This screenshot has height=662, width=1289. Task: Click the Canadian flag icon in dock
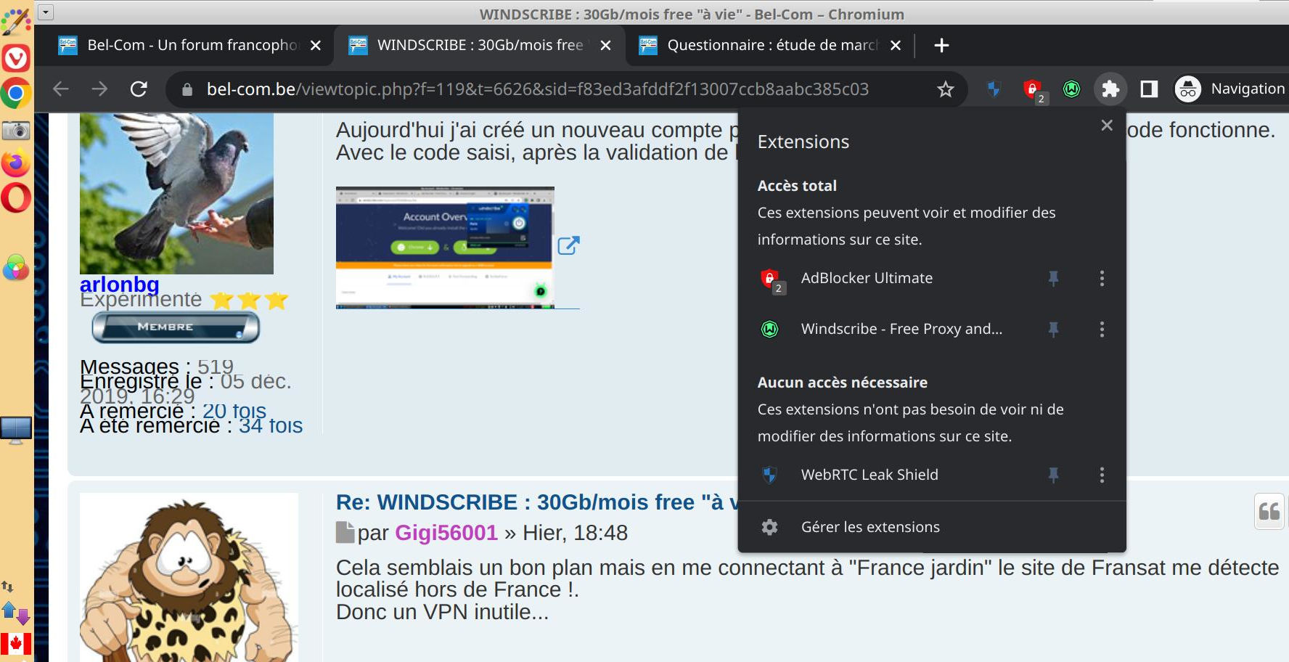click(16, 644)
